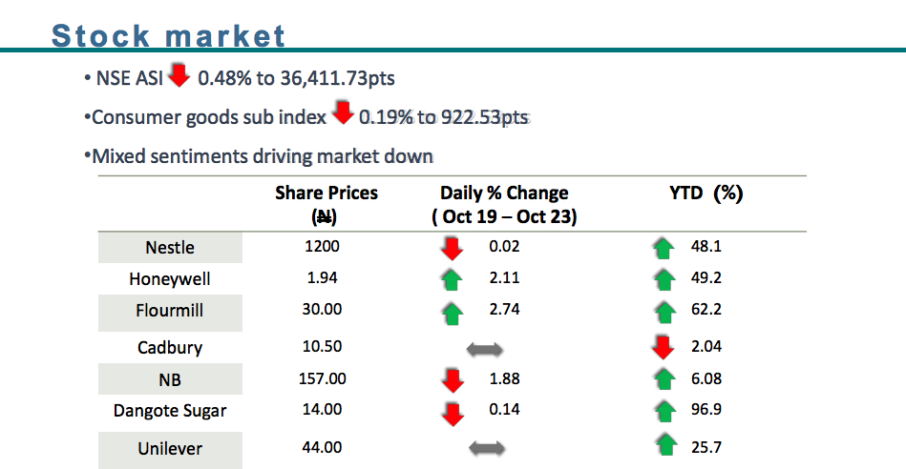Click the red down arrow beside NSE ASI
The width and height of the screenshot is (906, 469).
tap(179, 74)
